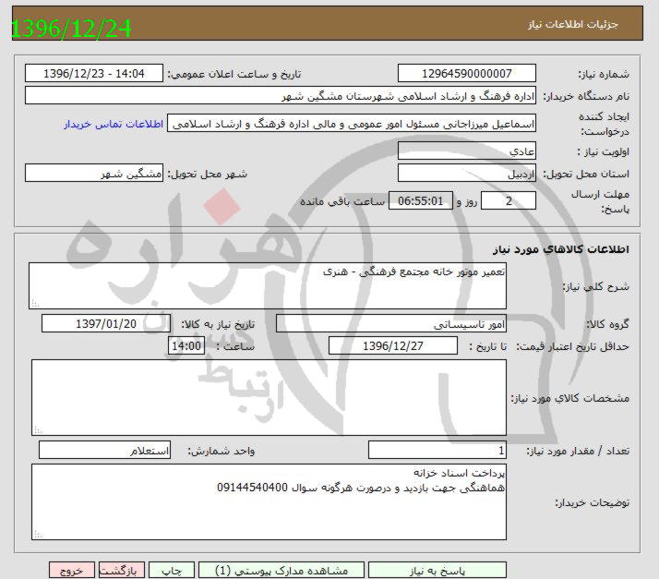The image size is (659, 579).
Task: Click the مهلت ارسال پاسخ label
Action: tap(600, 201)
